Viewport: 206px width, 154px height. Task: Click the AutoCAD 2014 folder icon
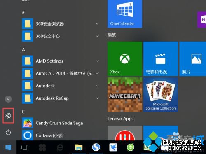coord(28,73)
